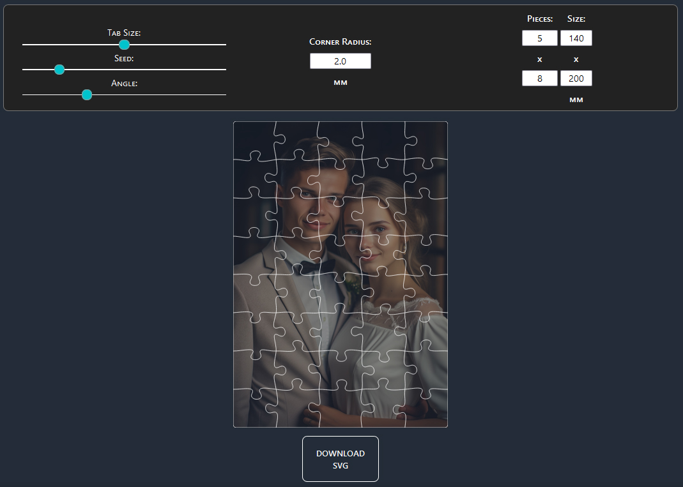Click the Tab Size slider track
This screenshot has width=683, height=487.
point(179,45)
